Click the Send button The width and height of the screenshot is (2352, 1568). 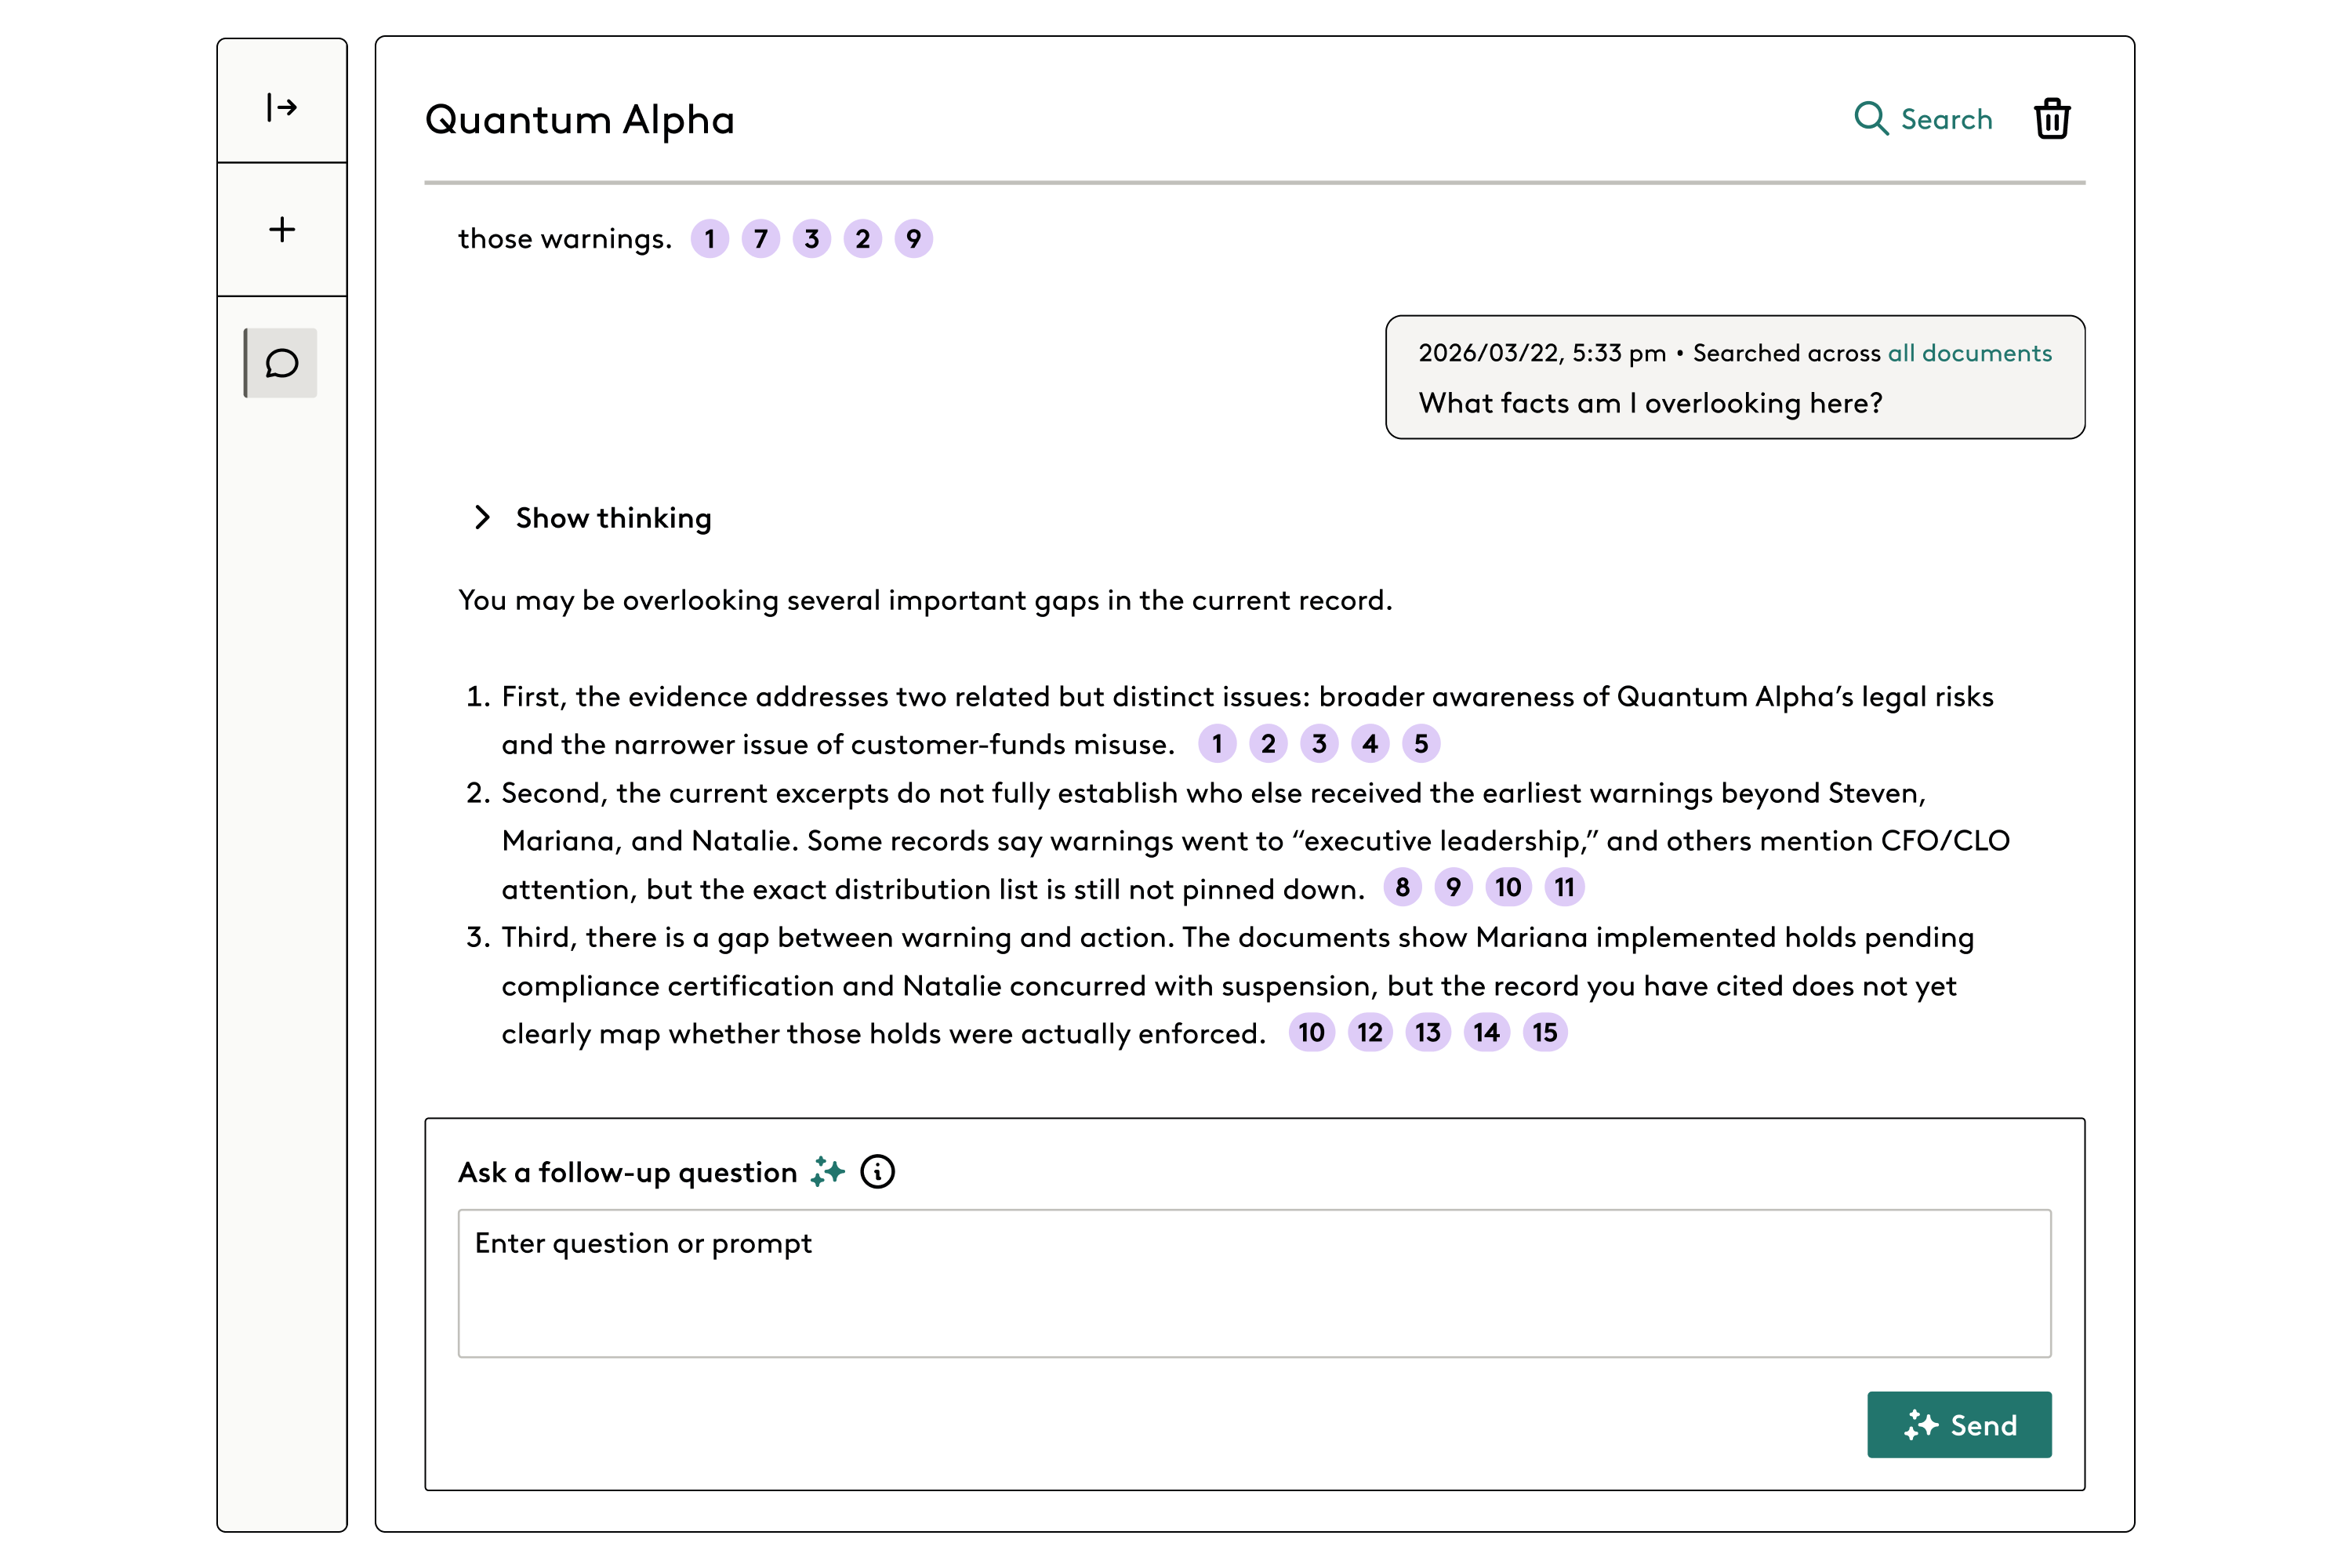1959,1424
